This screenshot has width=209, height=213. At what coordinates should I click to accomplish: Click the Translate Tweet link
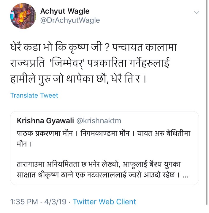coord(34,95)
